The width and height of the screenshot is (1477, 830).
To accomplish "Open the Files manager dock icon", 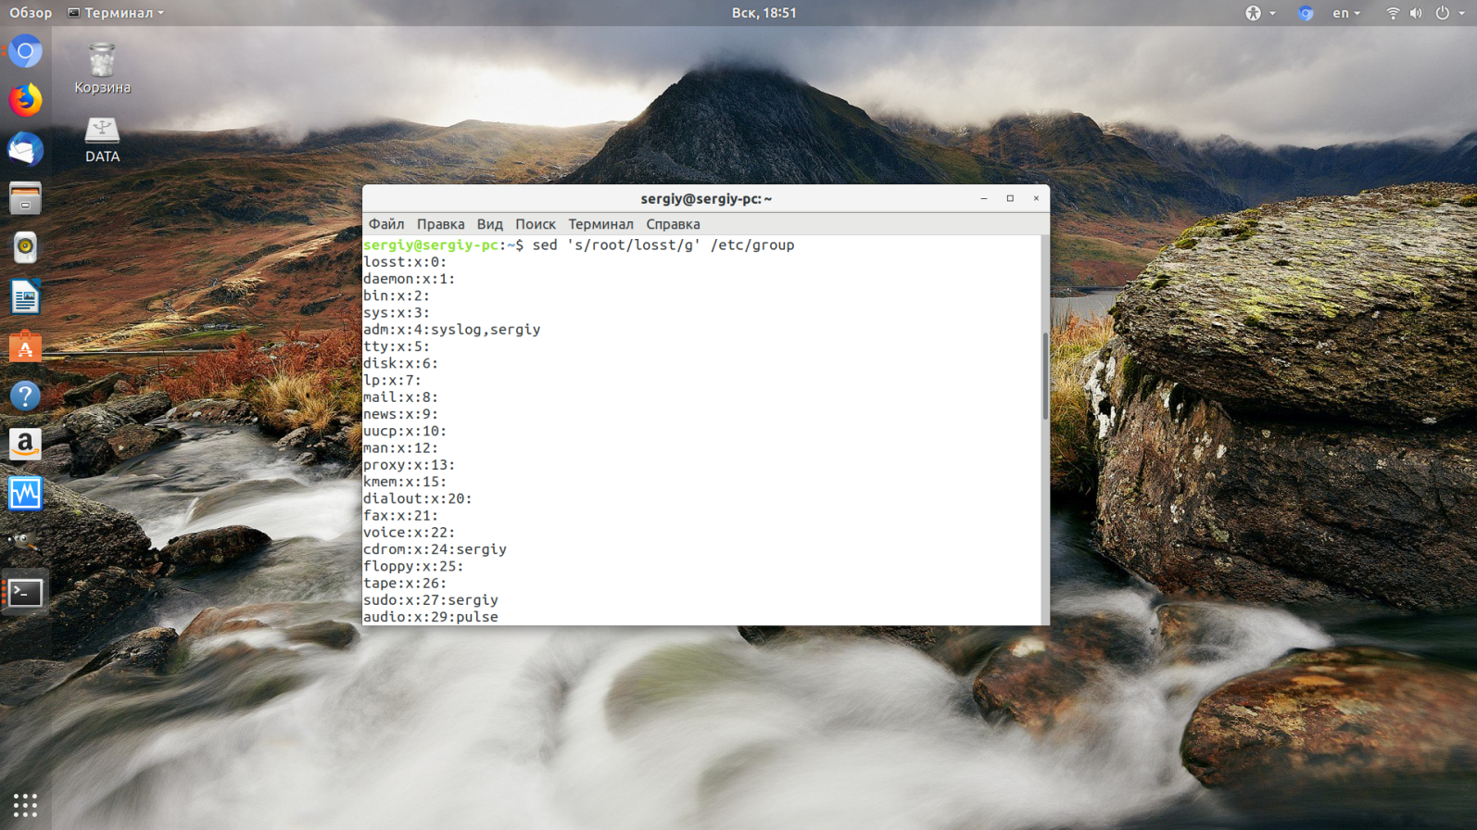I will coord(25,198).
